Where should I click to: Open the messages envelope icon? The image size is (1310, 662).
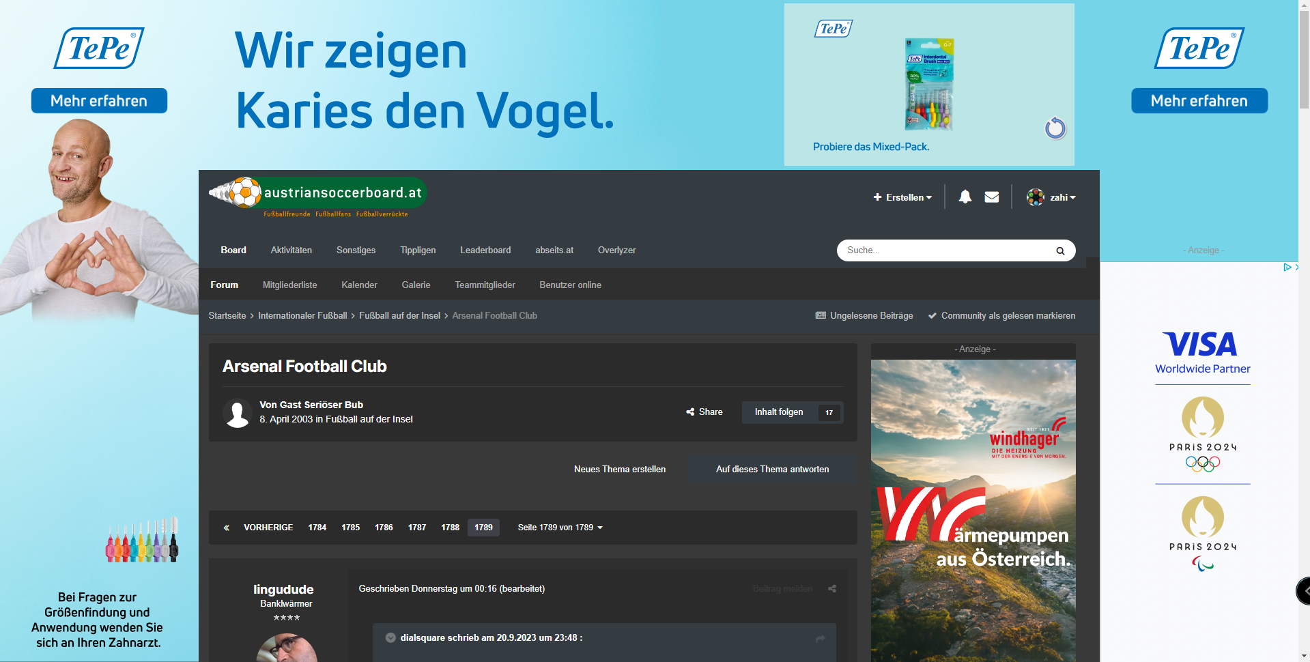(x=992, y=197)
